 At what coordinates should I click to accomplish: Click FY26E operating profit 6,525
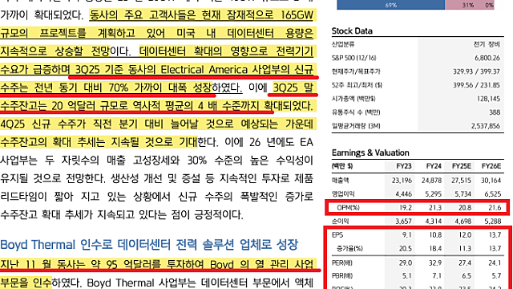493,194
